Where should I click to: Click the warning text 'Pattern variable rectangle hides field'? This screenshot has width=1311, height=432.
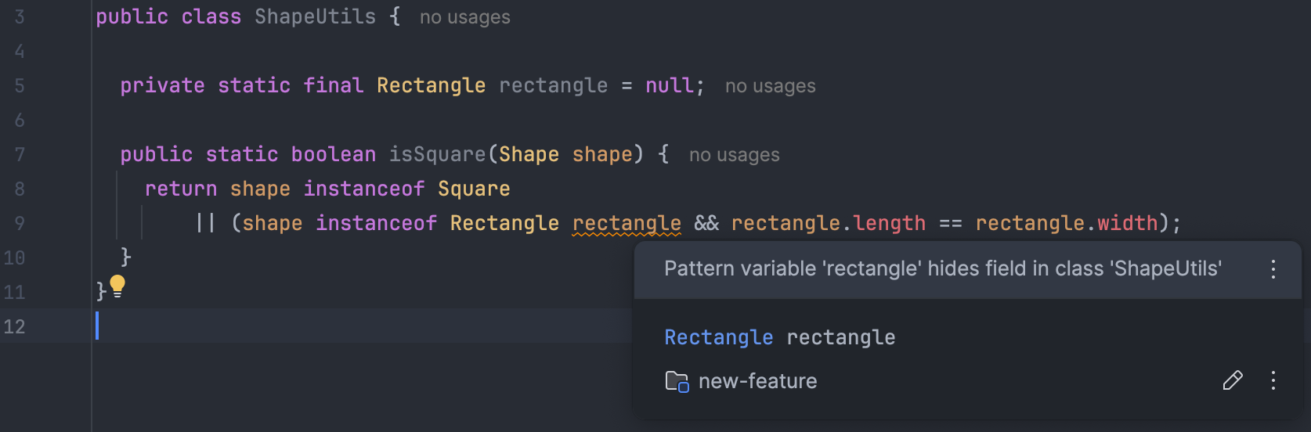coord(942,269)
